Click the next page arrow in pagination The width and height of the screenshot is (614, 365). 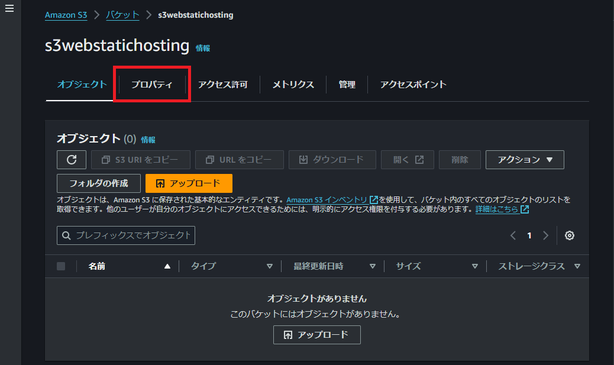[x=545, y=235]
